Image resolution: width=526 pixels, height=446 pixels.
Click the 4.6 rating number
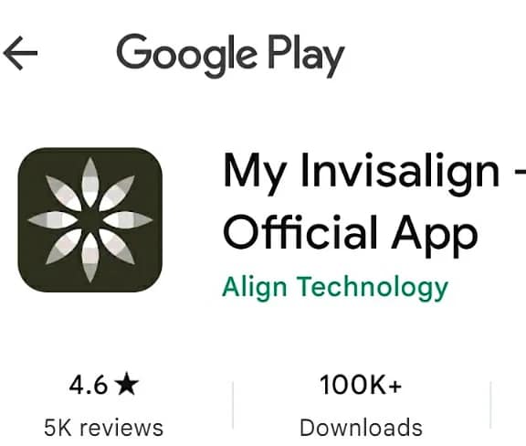pos(89,385)
